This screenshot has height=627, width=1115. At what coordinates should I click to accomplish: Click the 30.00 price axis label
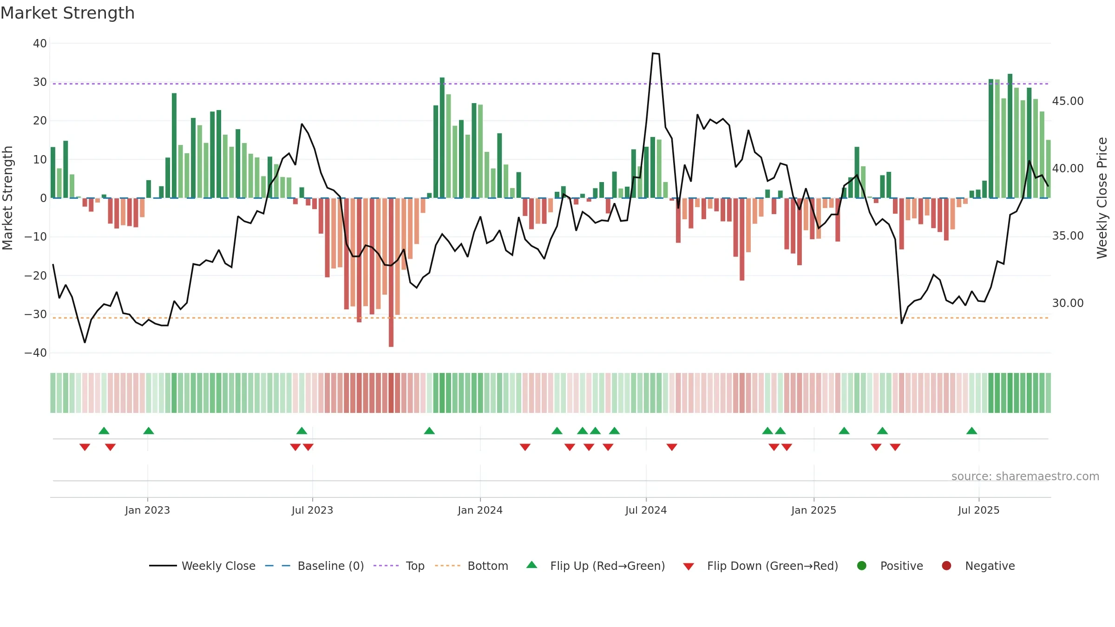[x=1068, y=303]
